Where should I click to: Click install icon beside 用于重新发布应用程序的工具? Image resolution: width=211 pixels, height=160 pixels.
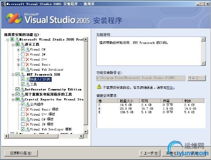point(22,94)
